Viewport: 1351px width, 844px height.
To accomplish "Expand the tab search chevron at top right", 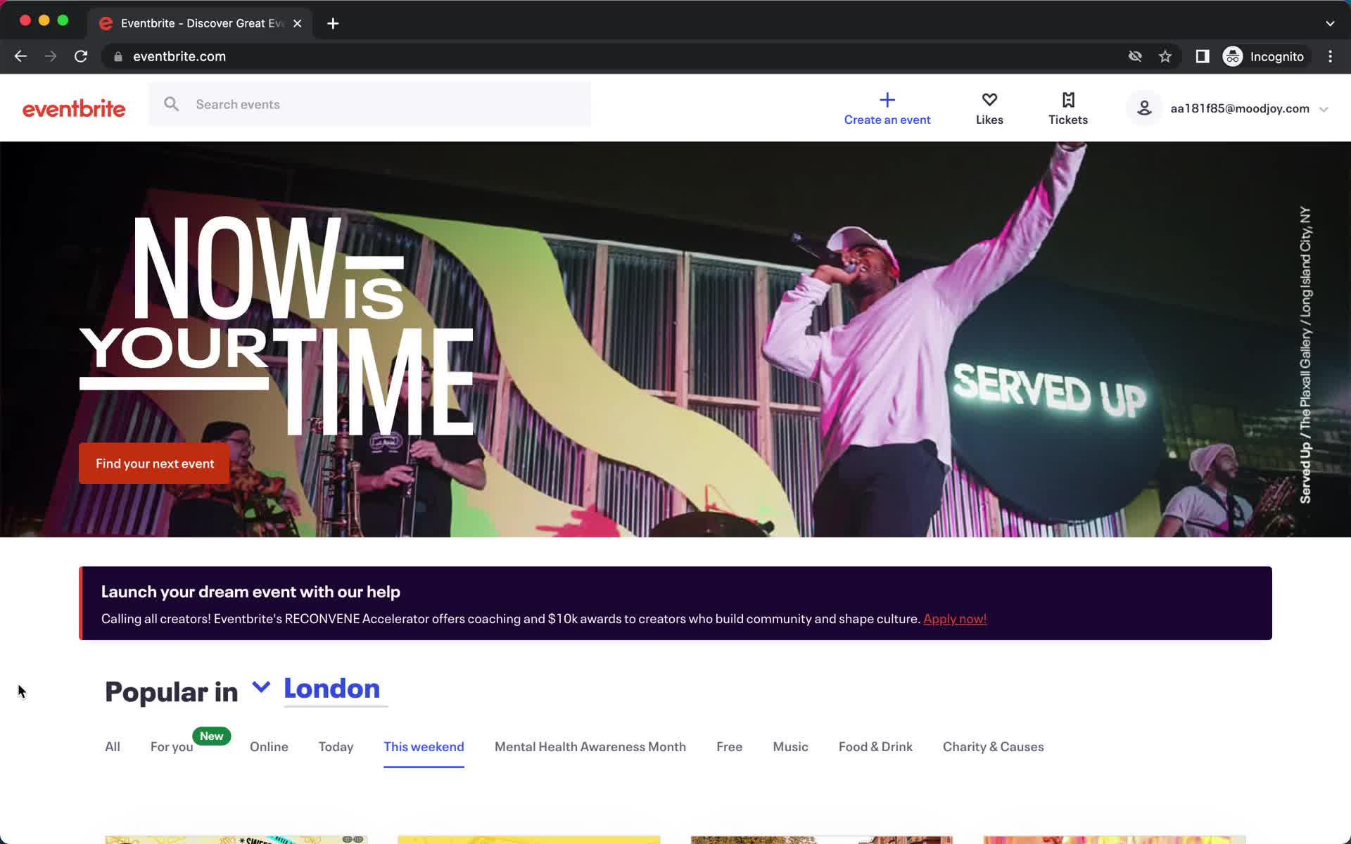I will 1330,23.
